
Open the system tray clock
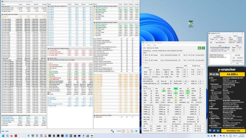[x=242, y=136]
